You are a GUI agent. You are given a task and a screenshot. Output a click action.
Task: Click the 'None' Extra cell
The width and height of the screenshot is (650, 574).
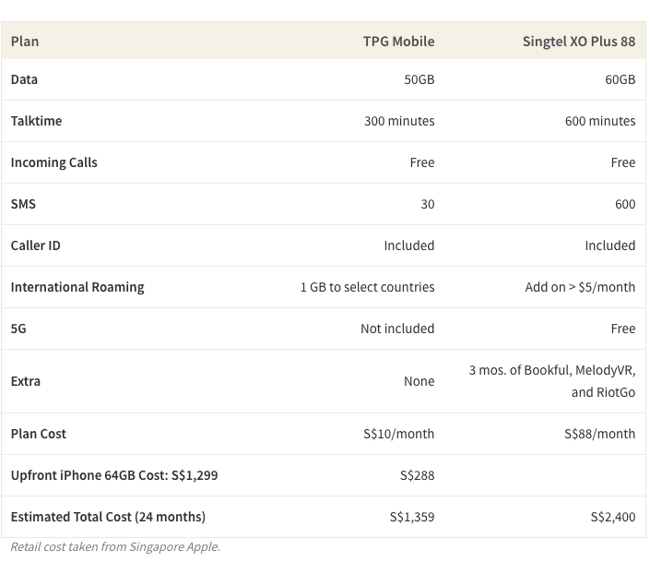[420, 381]
